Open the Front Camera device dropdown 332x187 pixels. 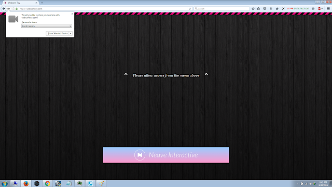click(47, 26)
